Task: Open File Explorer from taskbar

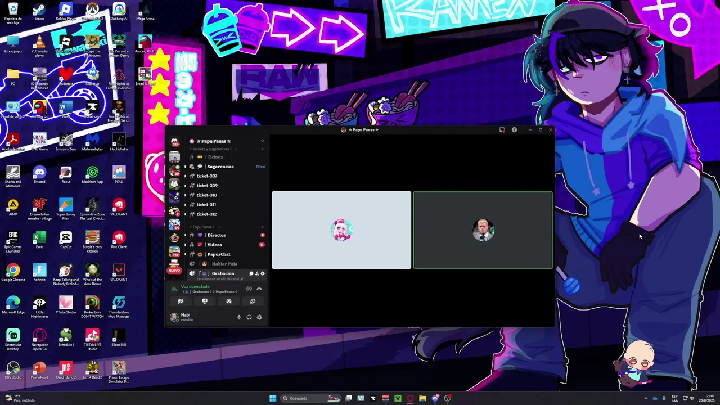Action: pos(422,398)
